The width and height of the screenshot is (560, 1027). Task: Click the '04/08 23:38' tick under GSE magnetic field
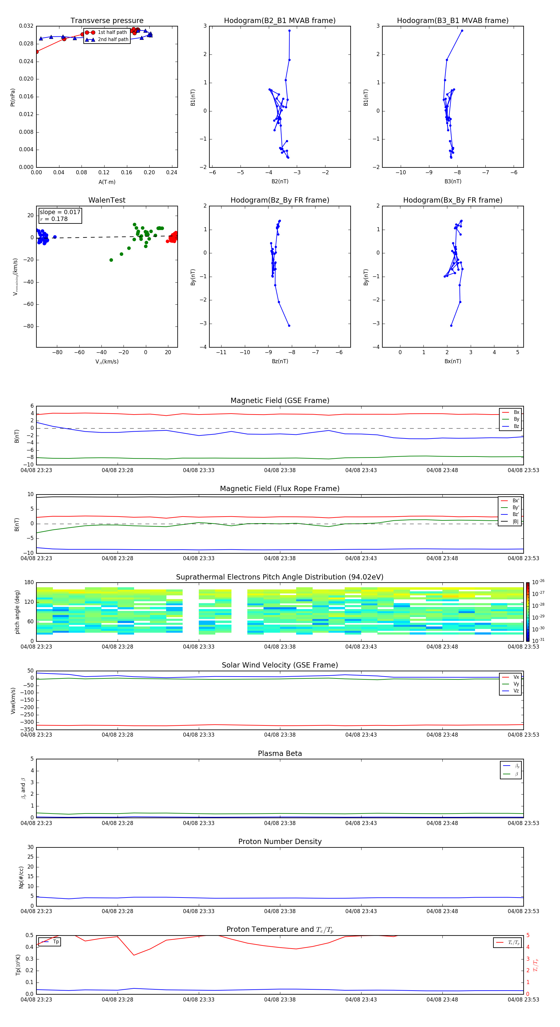point(280,471)
